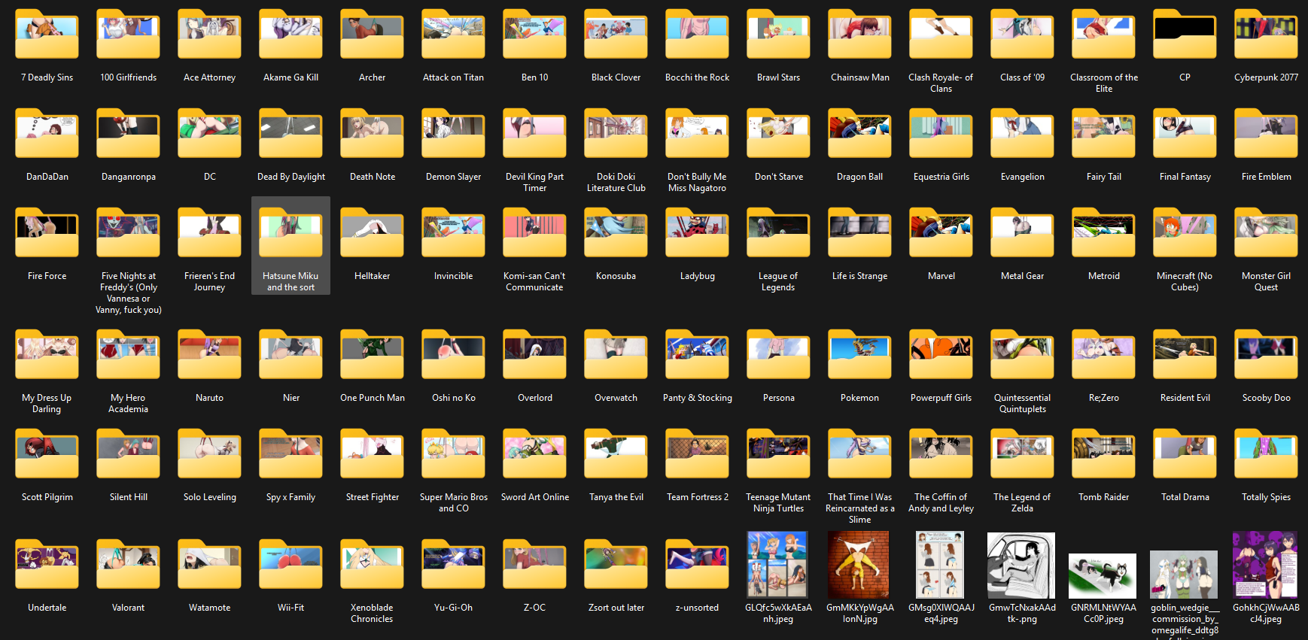The height and width of the screenshot is (640, 1308).
Task: Click the 'Zsort out later' folder name
Action: [x=616, y=608]
